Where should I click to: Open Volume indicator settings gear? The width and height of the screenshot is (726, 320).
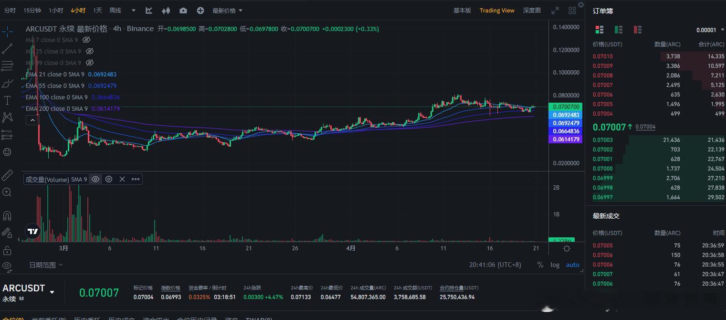click(109, 179)
